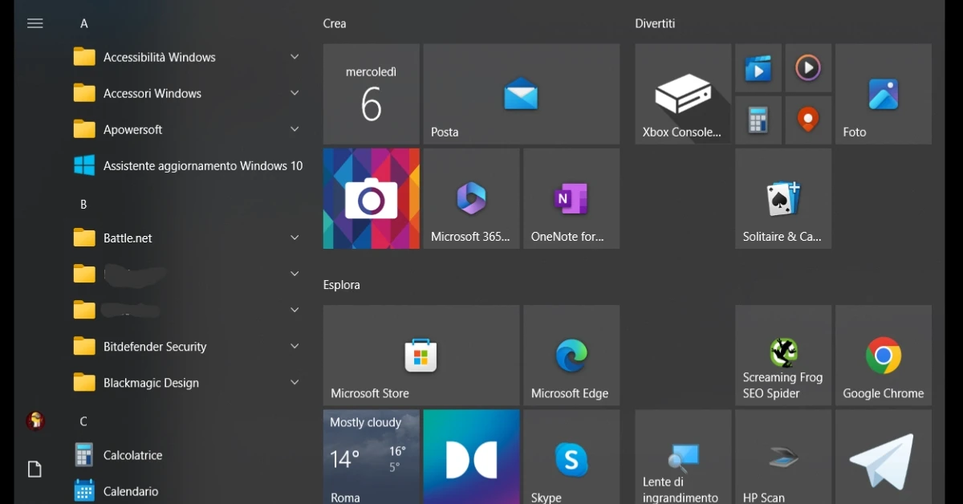Click letter header B in app list
This screenshot has width=963, height=504.
(83, 205)
